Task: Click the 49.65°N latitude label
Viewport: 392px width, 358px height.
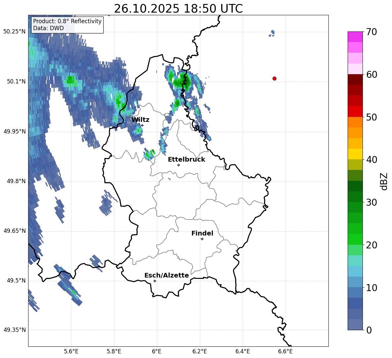Action: coord(15,230)
